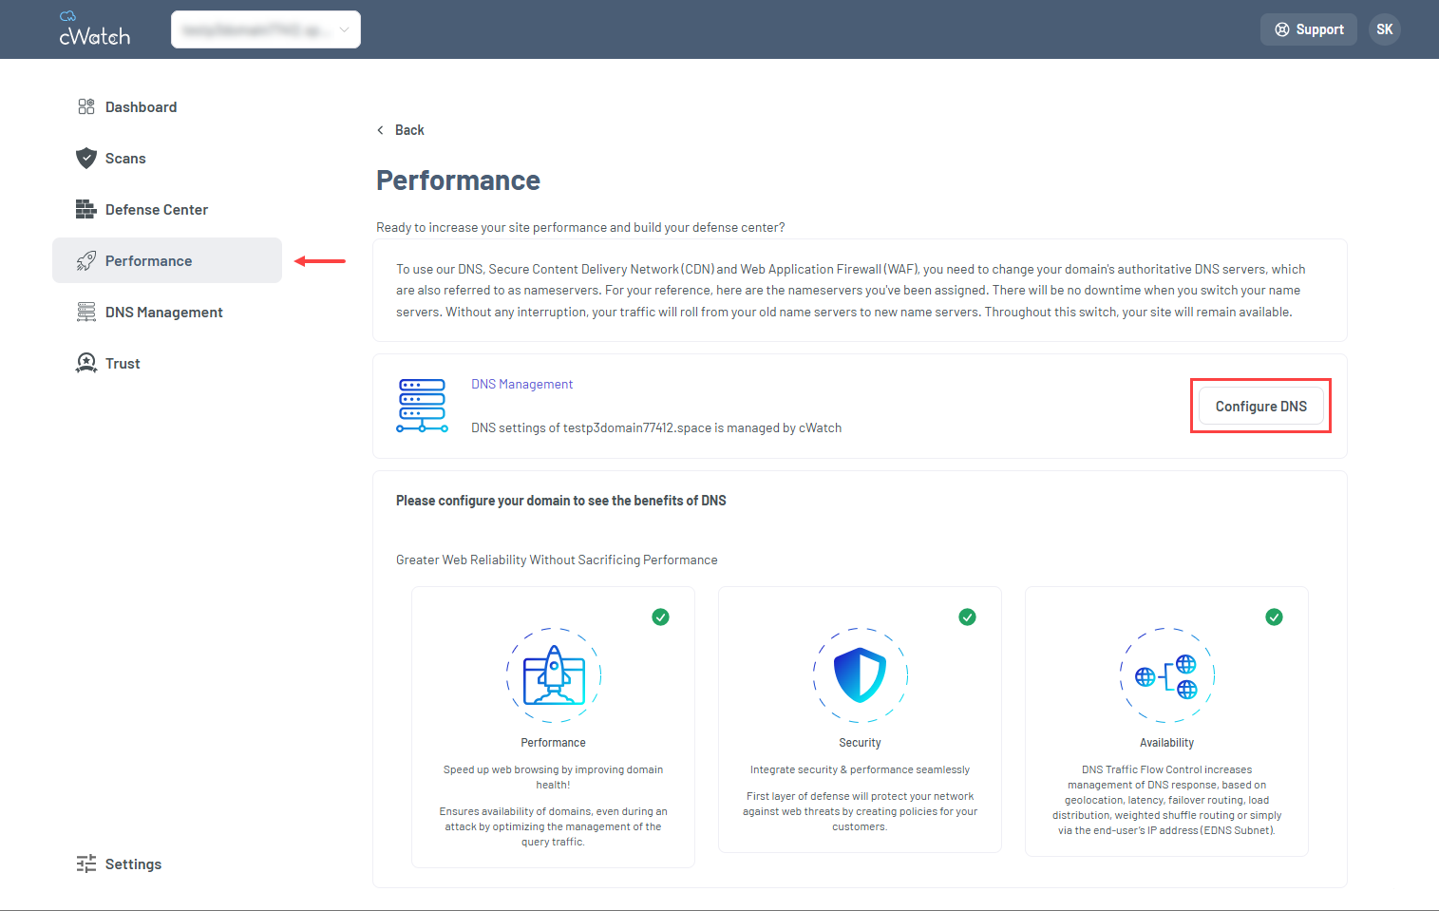Click the Security card checkmark
This screenshot has height=911, width=1439.
click(x=968, y=617)
